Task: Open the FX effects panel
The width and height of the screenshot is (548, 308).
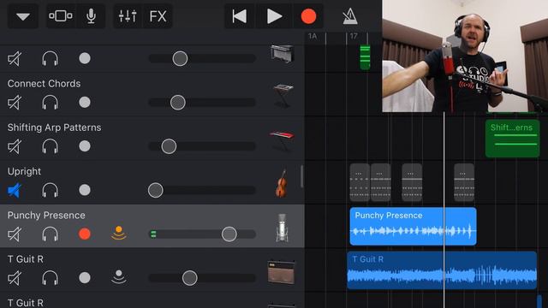Action: [x=158, y=16]
